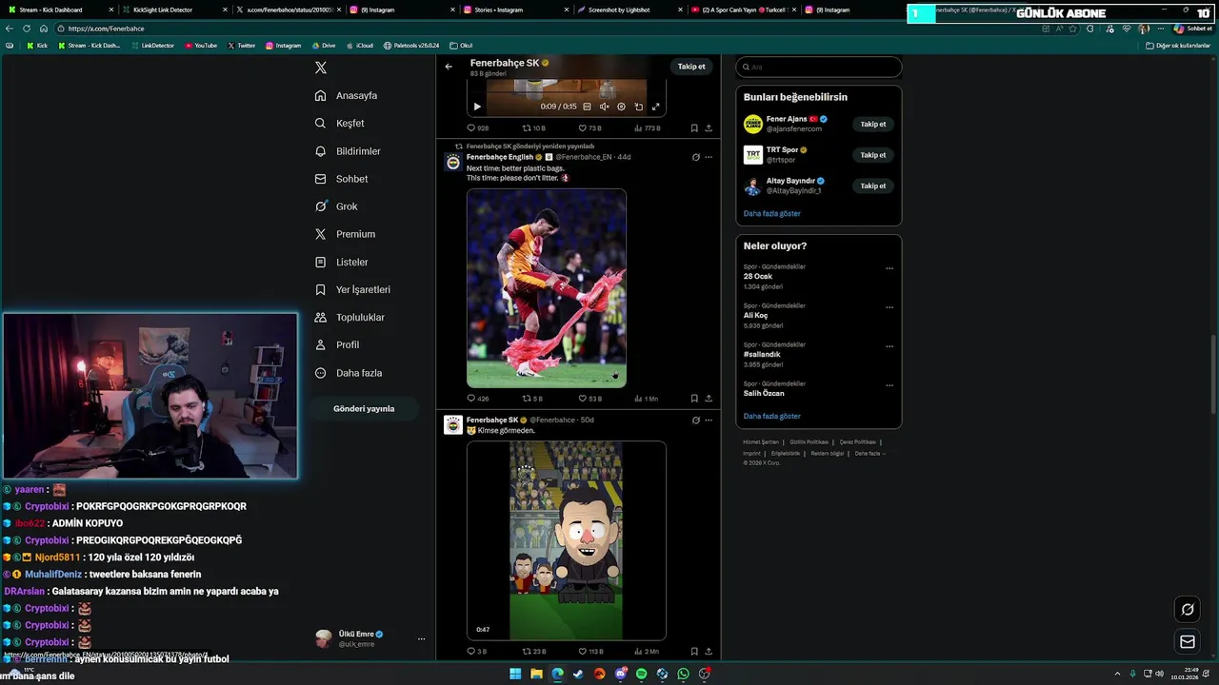Open the 28 Ocak trend
1219x685 pixels.
(x=758, y=276)
